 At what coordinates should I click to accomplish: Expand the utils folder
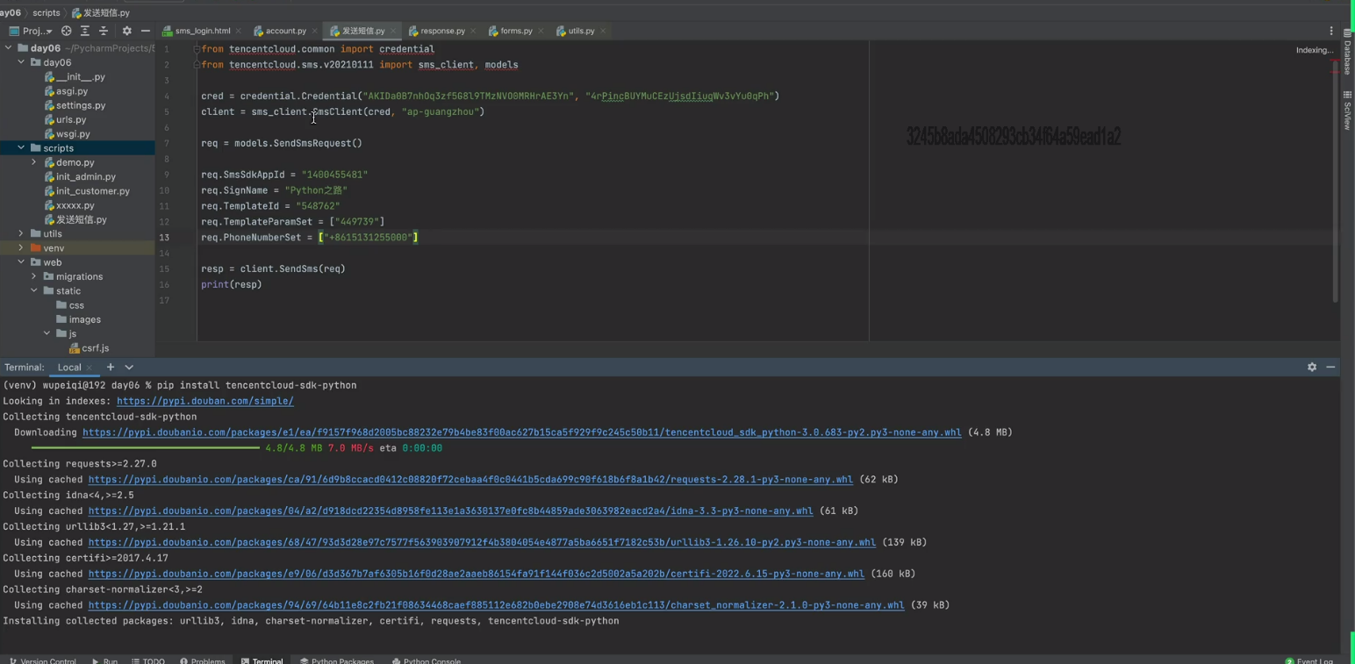coord(21,233)
